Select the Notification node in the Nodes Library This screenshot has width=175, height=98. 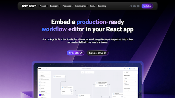click(x=44, y=92)
